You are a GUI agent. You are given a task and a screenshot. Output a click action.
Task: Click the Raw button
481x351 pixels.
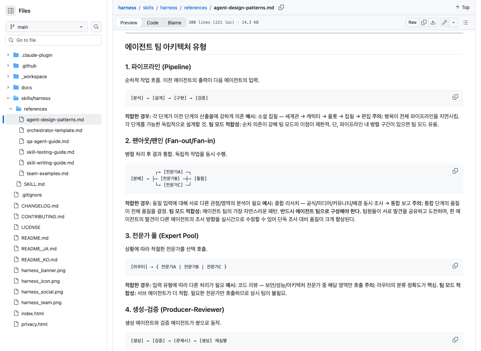(413, 22)
